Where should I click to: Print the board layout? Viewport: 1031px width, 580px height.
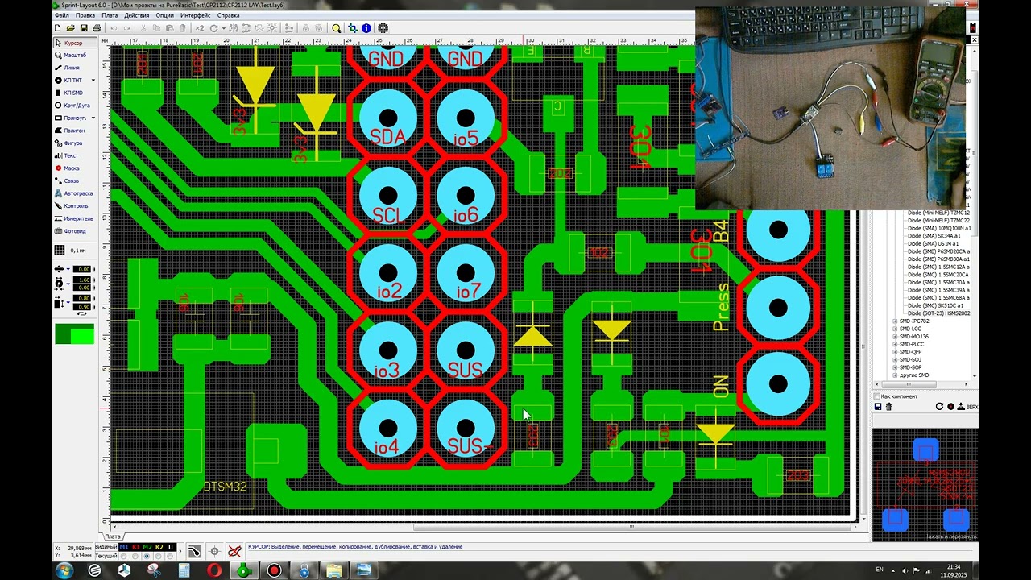pyautogui.click(x=97, y=28)
